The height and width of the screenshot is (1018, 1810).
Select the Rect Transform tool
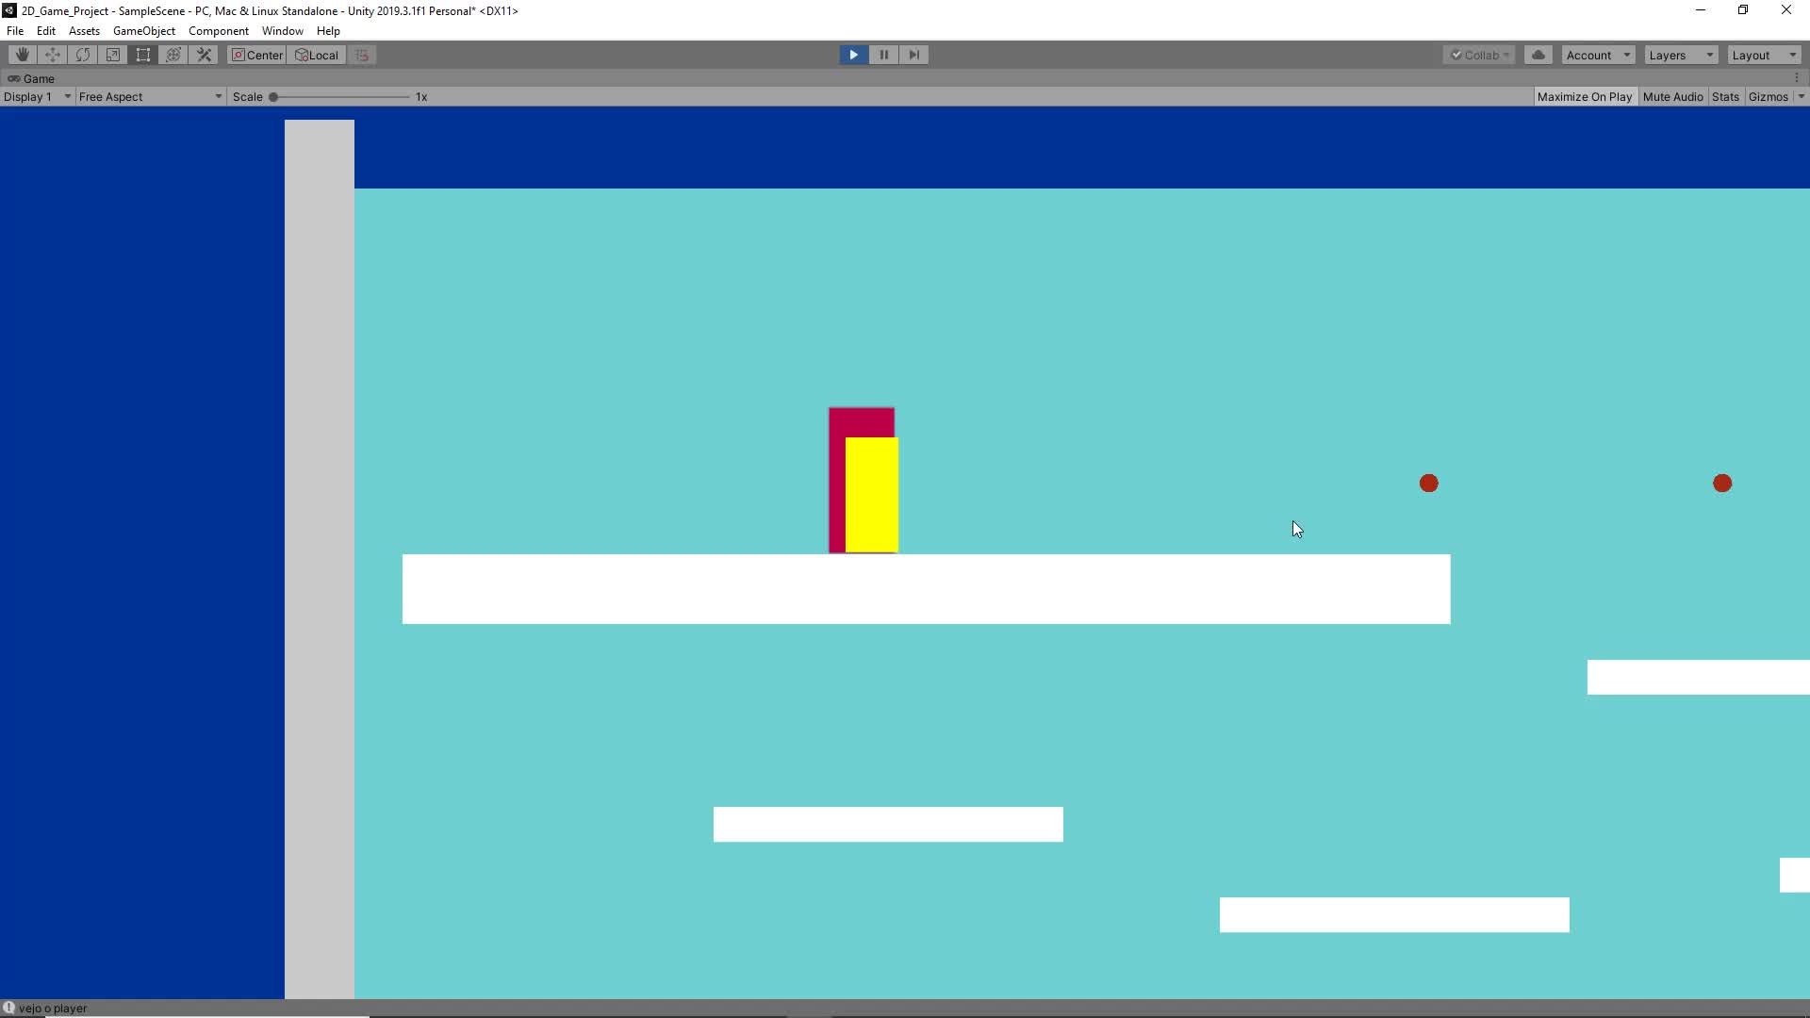143,55
